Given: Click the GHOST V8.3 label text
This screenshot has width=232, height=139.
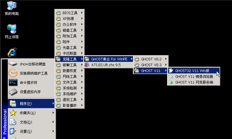Looking at the screenshot, I should [151, 65].
